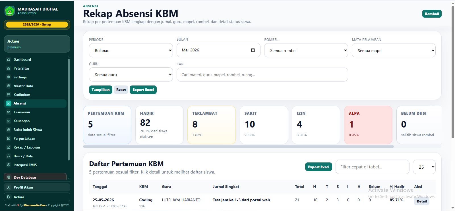Click the Active premium status card
Viewport: 455px width, 211px height.
point(37,44)
